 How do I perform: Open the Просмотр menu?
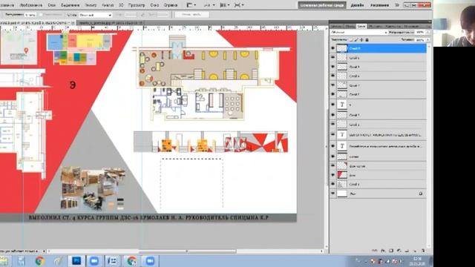[x=137, y=5]
